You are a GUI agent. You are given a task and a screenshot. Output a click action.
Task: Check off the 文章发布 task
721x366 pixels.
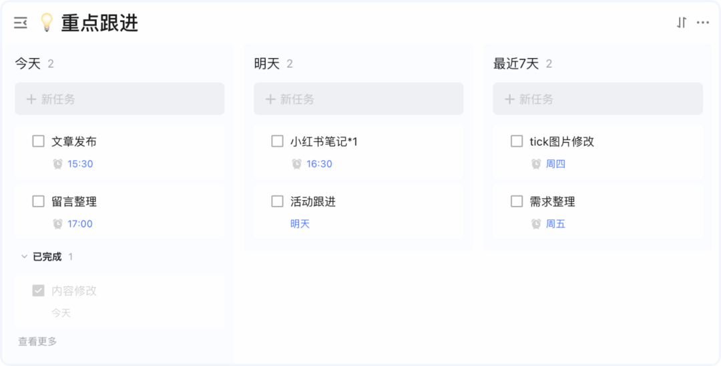(x=38, y=141)
